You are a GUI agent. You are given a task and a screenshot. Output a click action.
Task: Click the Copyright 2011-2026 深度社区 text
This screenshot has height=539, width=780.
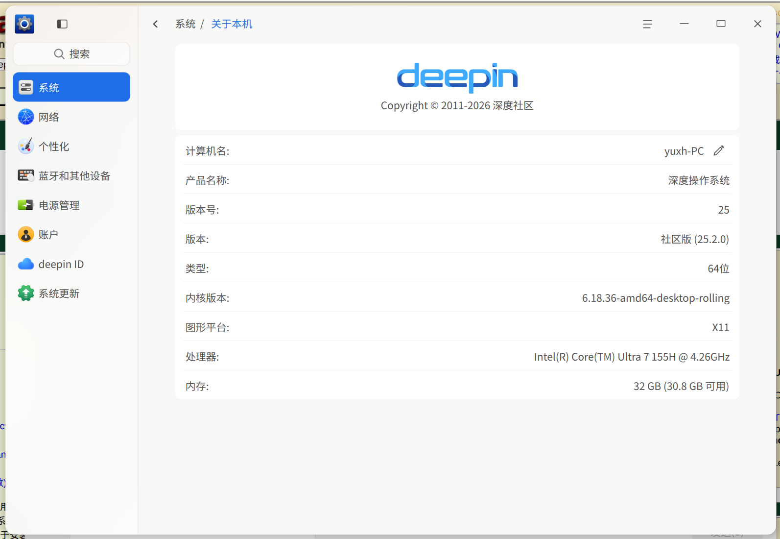pos(457,105)
